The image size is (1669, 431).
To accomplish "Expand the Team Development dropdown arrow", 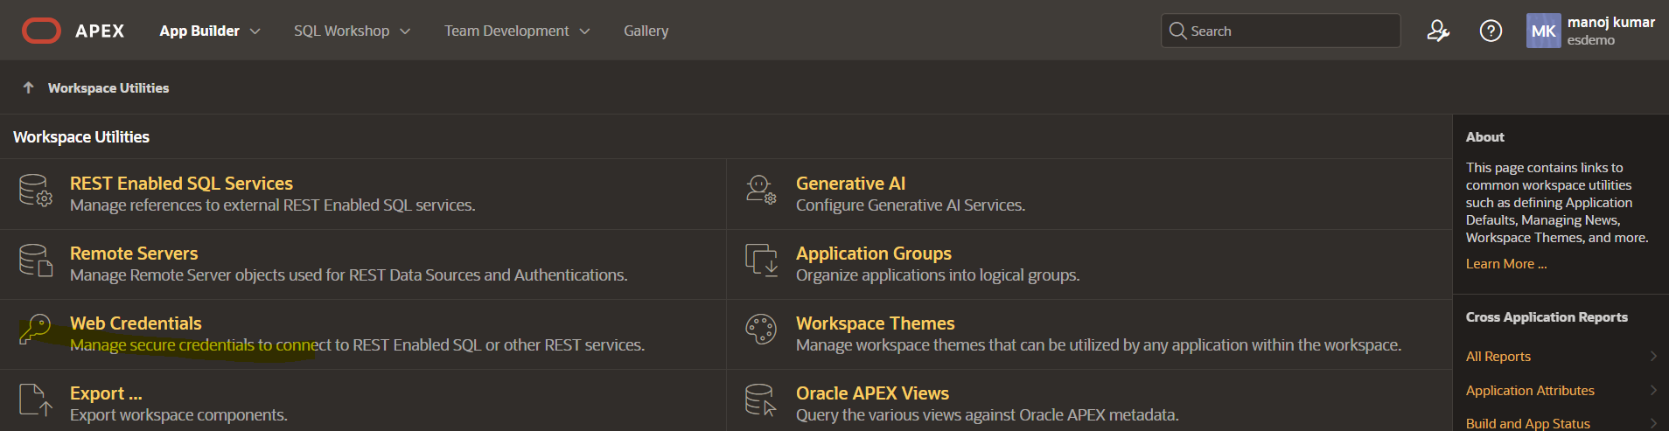I will [584, 31].
